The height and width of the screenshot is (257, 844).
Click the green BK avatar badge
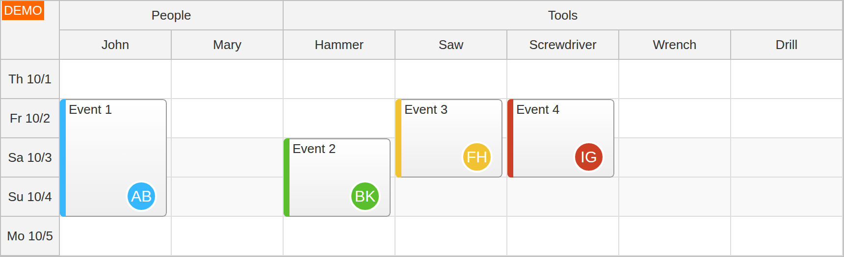tap(365, 196)
